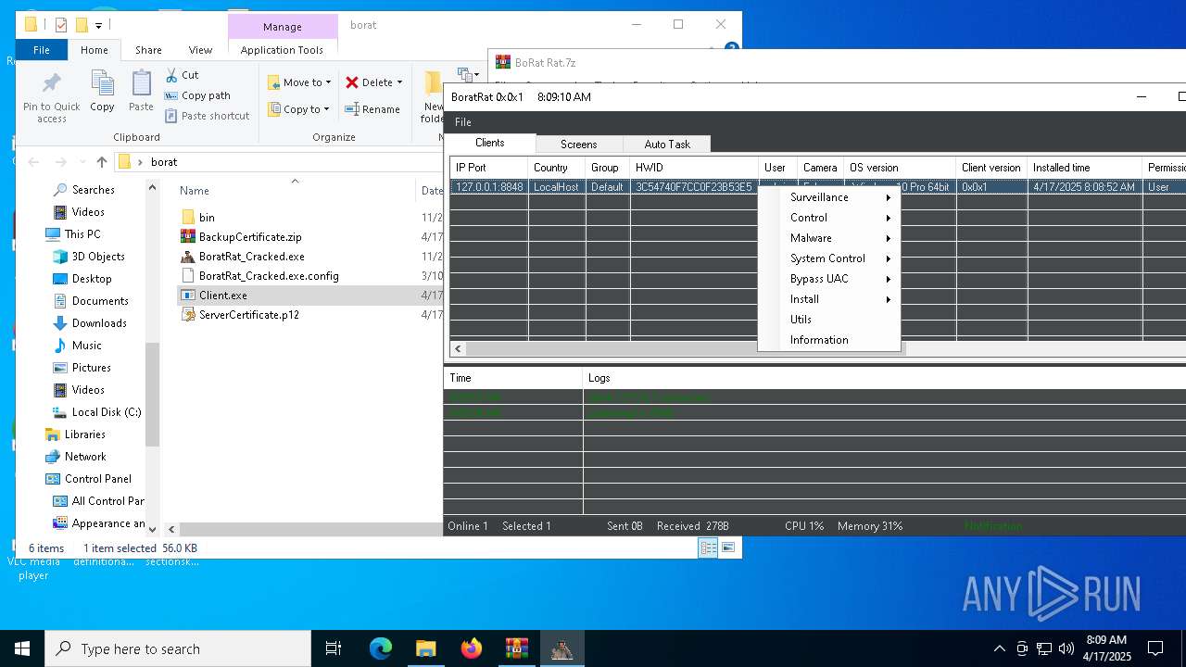Go up one folder level arrow
Image resolution: width=1186 pixels, height=667 pixels.
[x=102, y=162]
